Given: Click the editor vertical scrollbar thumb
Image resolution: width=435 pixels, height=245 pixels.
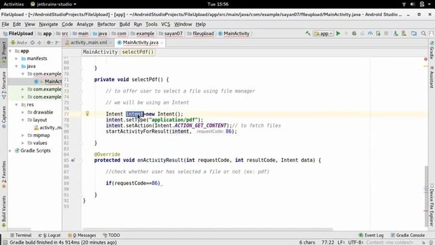Looking at the screenshot, I should [x=426, y=196].
